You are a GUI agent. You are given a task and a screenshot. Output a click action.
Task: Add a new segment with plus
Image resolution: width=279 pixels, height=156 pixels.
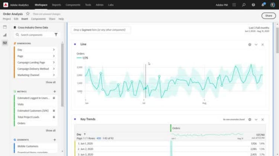click(55, 140)
